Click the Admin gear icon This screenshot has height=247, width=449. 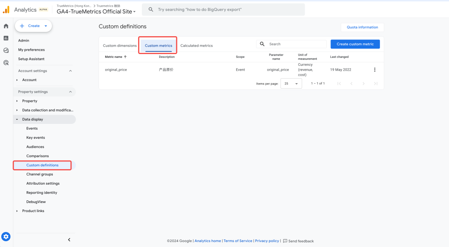[6, 237]
